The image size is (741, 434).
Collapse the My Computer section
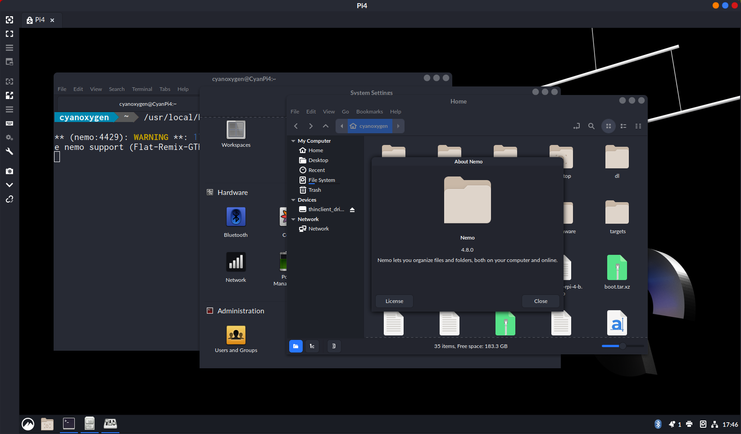[x=293, y=140]
